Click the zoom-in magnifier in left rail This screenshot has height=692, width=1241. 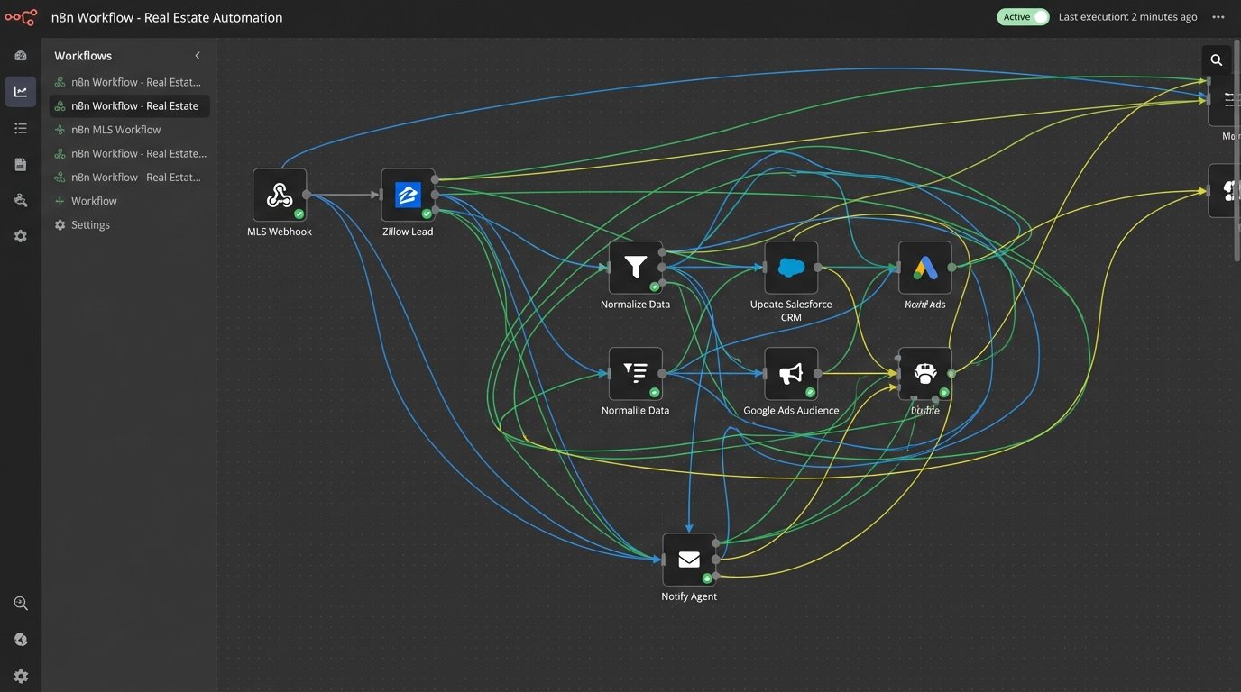pos(21,604)
